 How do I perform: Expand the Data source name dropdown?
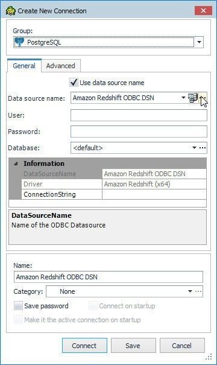tap(183, 98)
